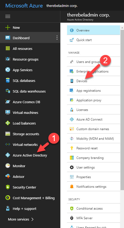Open Properties in the blade
The image size is (124, 228).
click(x=94, y=177)
